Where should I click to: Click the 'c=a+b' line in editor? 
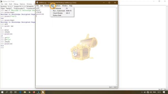click(x=39, y=12)
